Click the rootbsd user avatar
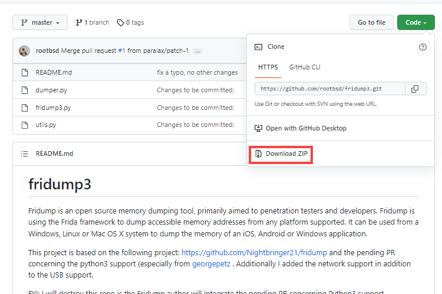This screenshot has height=294, width=442. (x=25, y=51)
